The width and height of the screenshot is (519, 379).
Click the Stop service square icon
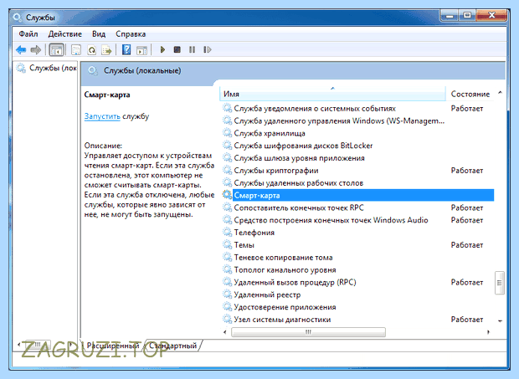pyautogui.click(x=177, y=50)
